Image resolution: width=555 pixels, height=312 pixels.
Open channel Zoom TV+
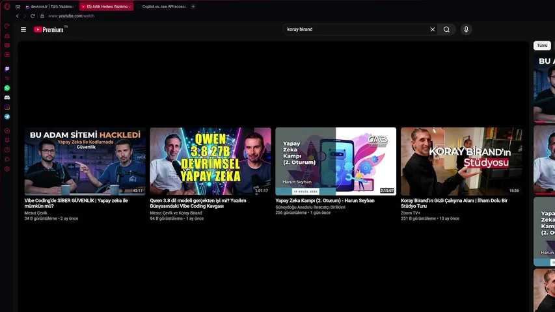tap(411, 213)
